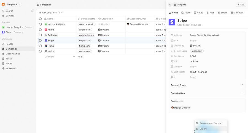Go to Workflows in the sidebar
Viewport: 248px width, 133px height.
tap(18, 68)
